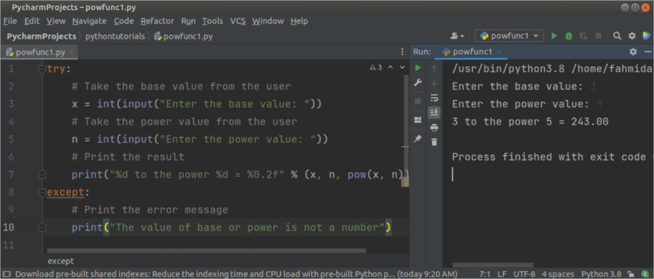Viewport: 654px width, 279px height.
Task: Rerun powfunc1 in the Run panel
Action: click(418, 68)
